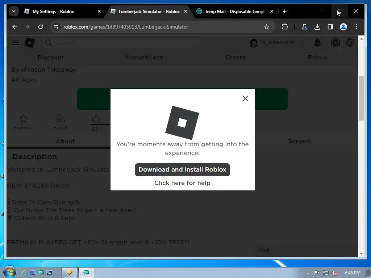Click the Roblox search field

click(122, 43)
